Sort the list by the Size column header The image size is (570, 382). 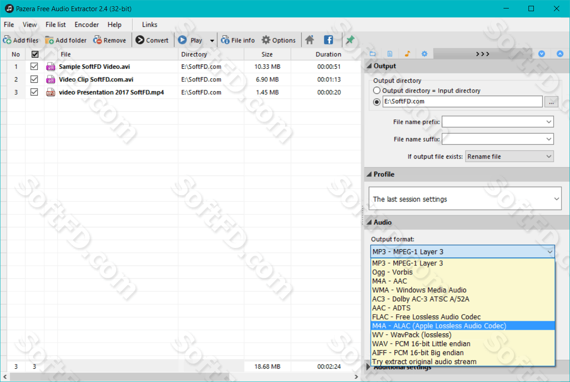point(267,55)
